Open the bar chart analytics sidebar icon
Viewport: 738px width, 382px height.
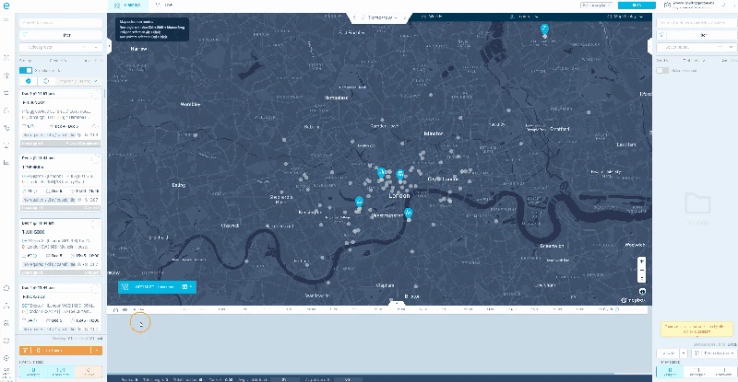[6, 163]
